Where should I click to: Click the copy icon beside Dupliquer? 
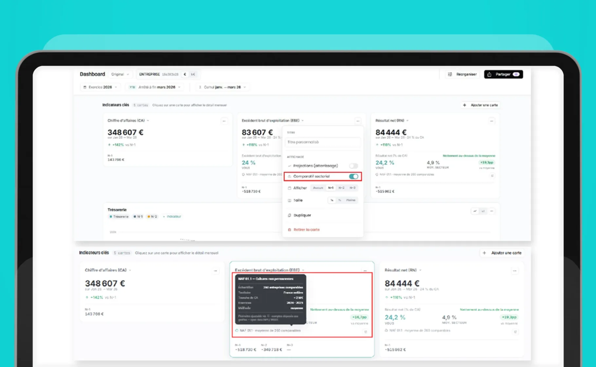pyautogui.click(x=289, y=215)
